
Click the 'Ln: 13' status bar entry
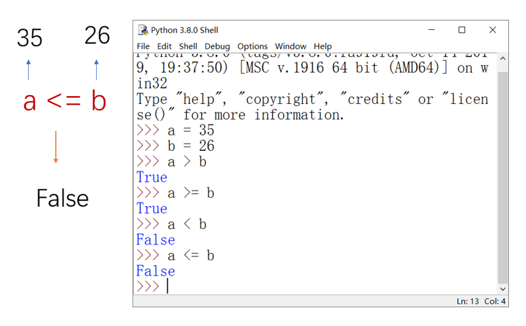point(468,301)
